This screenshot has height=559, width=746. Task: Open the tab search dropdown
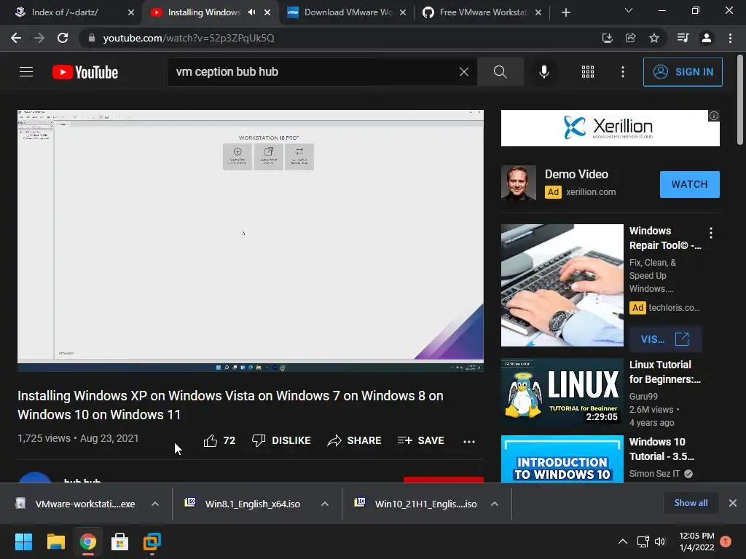(629, 10)
